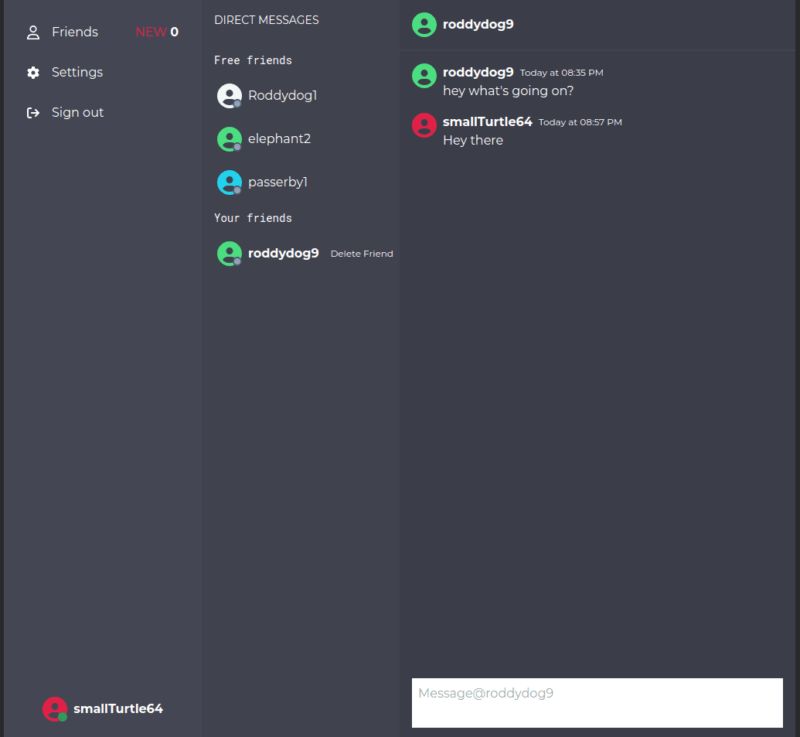
Task: Click smallTurtle64's profile avatar in sidebar footer
Action: [x=55, y=709]
